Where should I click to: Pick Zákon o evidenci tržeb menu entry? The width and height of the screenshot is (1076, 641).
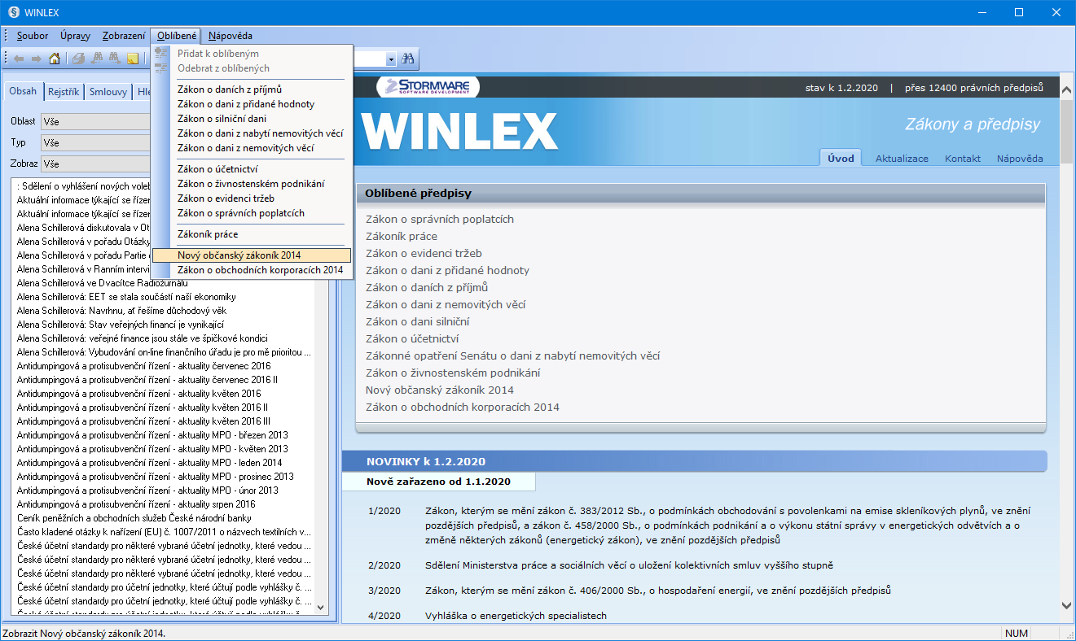(x=253, y=198)
